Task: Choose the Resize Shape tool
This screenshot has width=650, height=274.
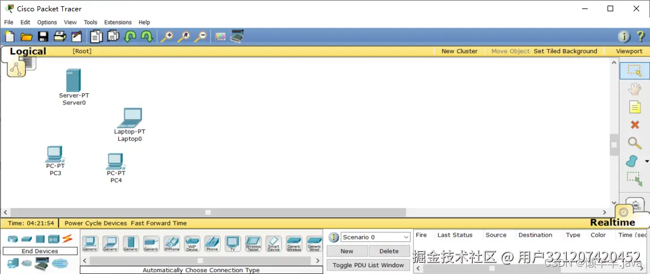Action: [x=634, y=179]
